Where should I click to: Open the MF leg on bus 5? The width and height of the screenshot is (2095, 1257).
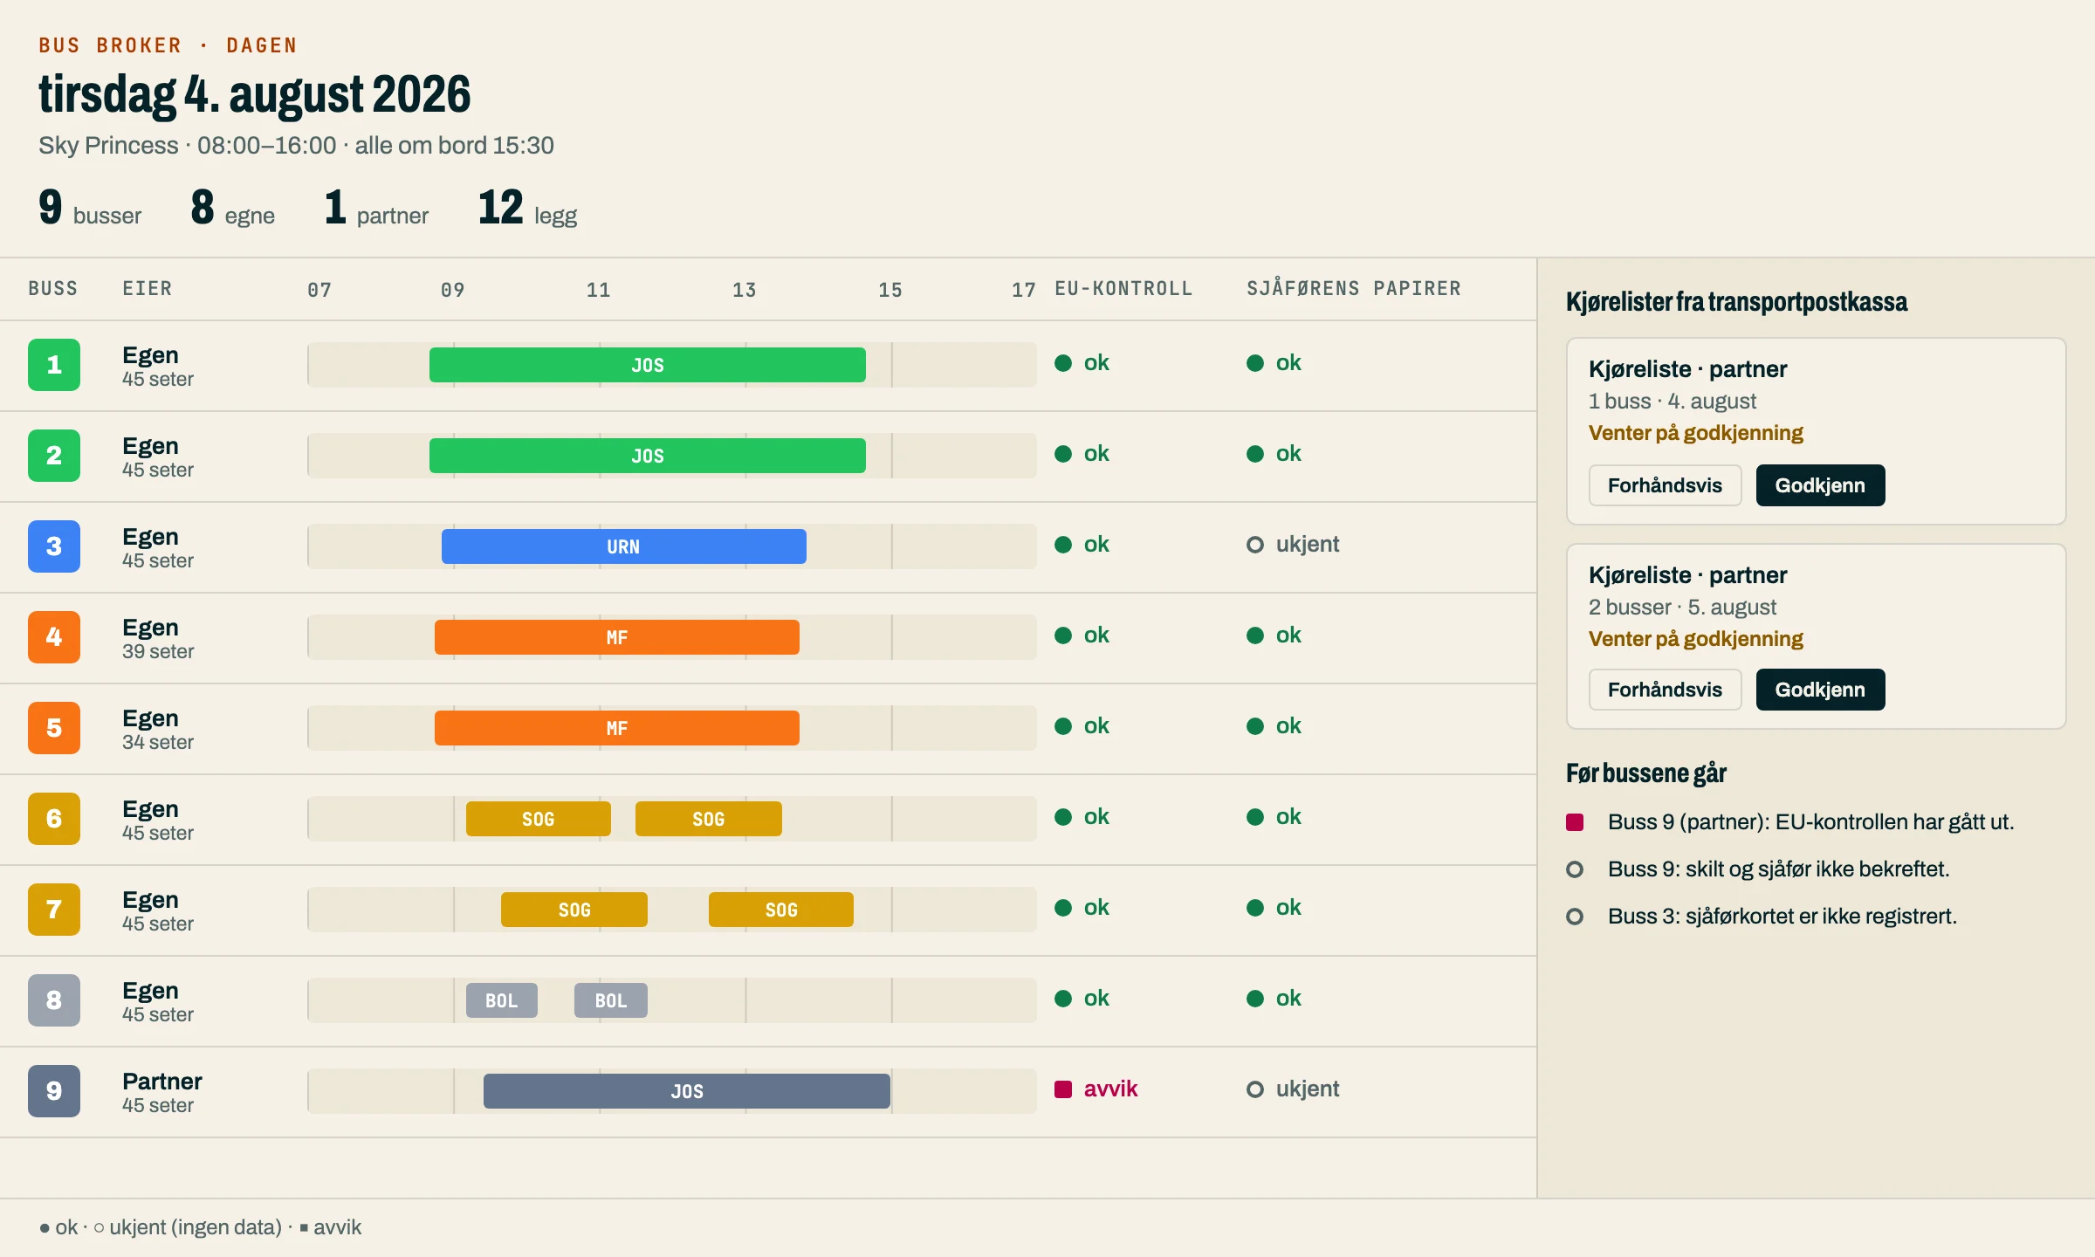pos(617,728)
